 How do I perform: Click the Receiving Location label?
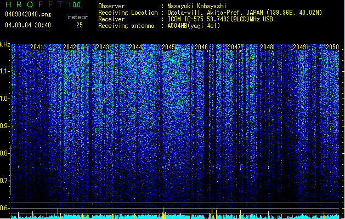(x=128, y=13)
